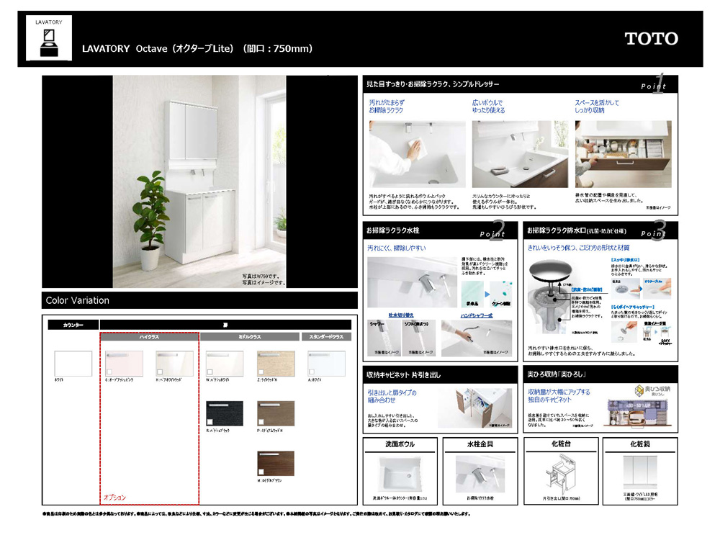Click the blue arrow between 従来品 and クリーン樹脂

[487, 294]
